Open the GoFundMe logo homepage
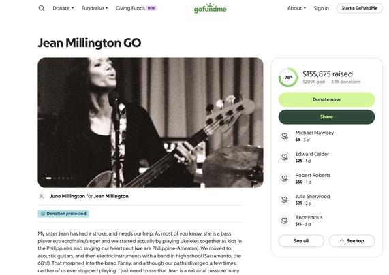The image size is (389, 275). [x=210, y=8]
